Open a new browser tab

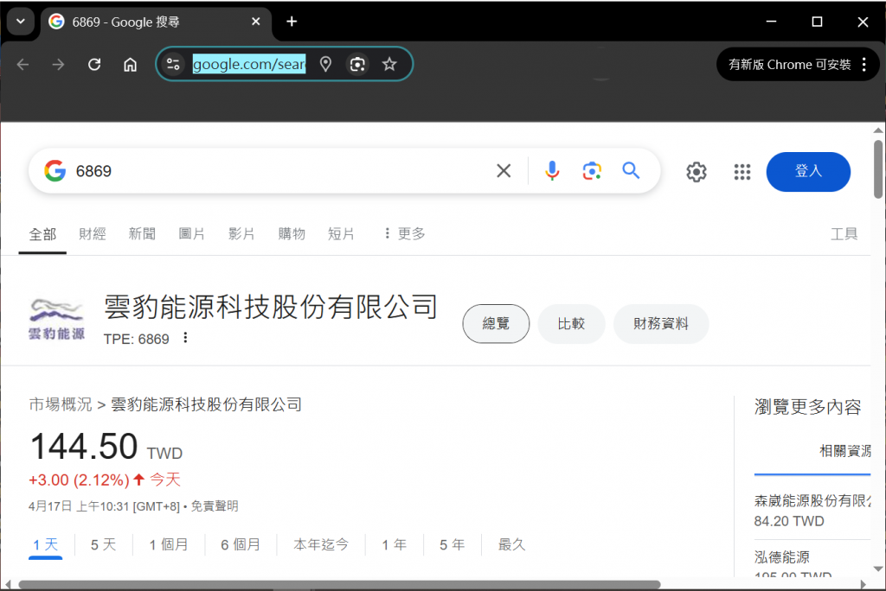pos(292,22)
